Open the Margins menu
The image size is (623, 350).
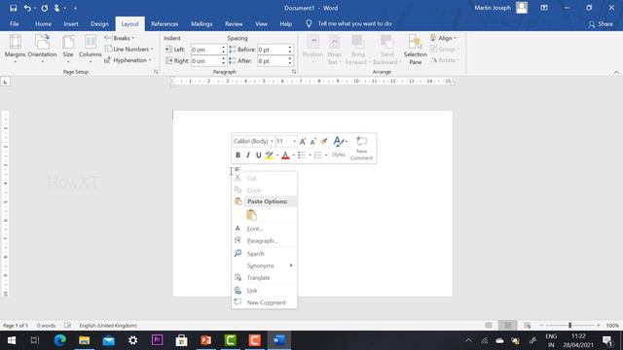16,49
